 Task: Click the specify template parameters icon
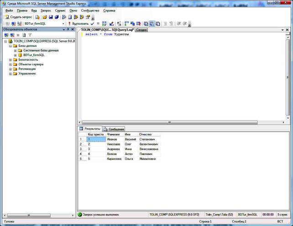pos(119,24)
